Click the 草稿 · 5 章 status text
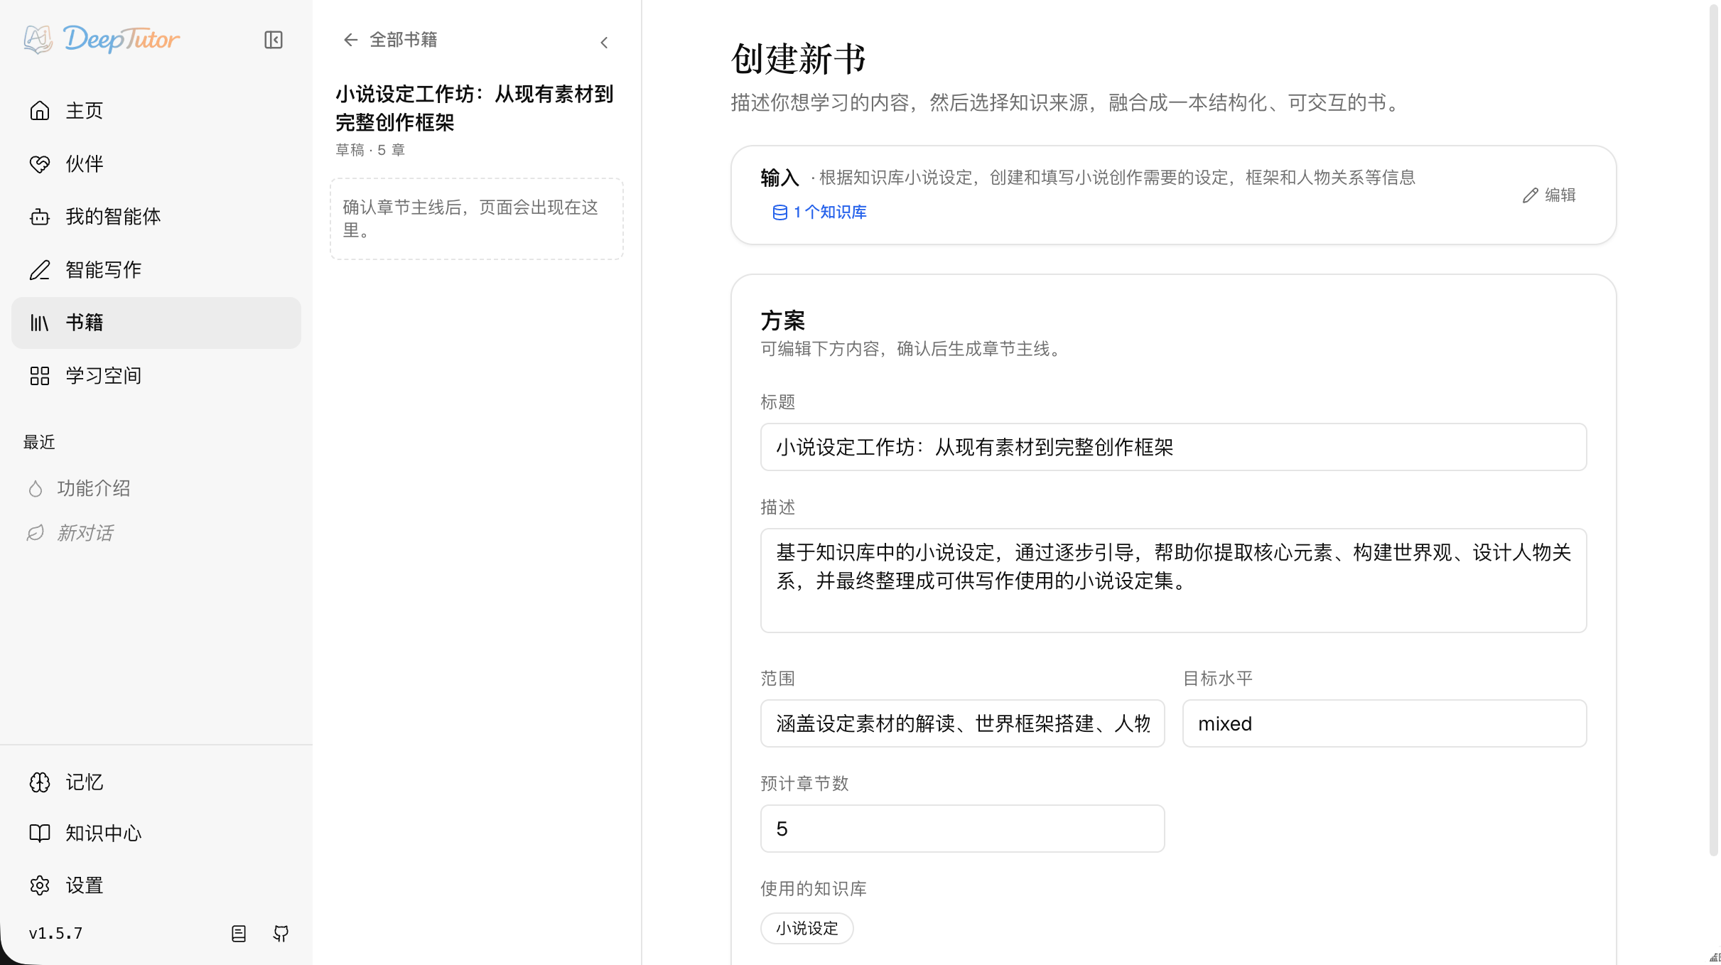Screen dimensions: 1721x965 (x=370, y=150)
